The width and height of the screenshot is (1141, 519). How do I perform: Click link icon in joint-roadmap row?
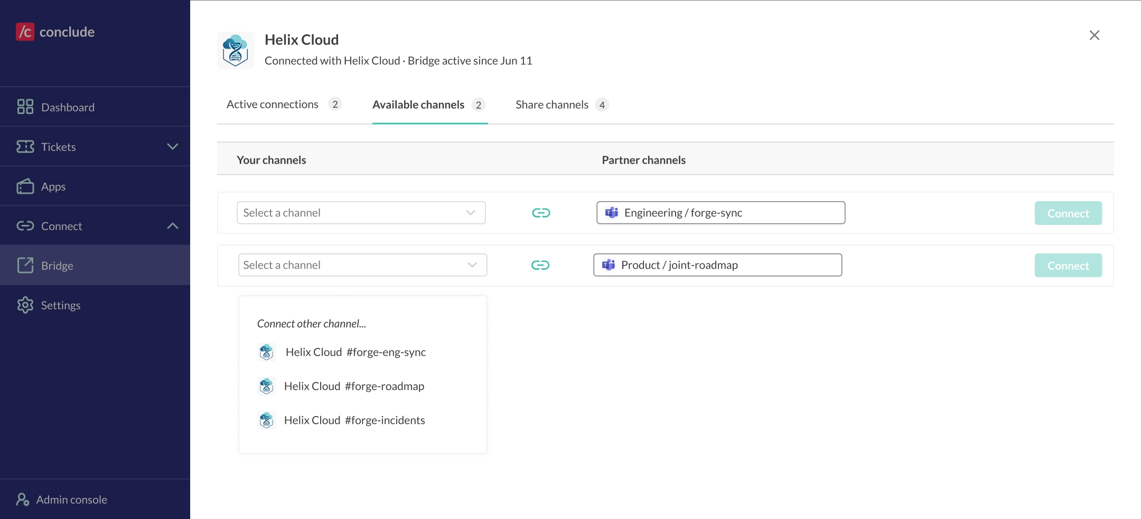540,265
